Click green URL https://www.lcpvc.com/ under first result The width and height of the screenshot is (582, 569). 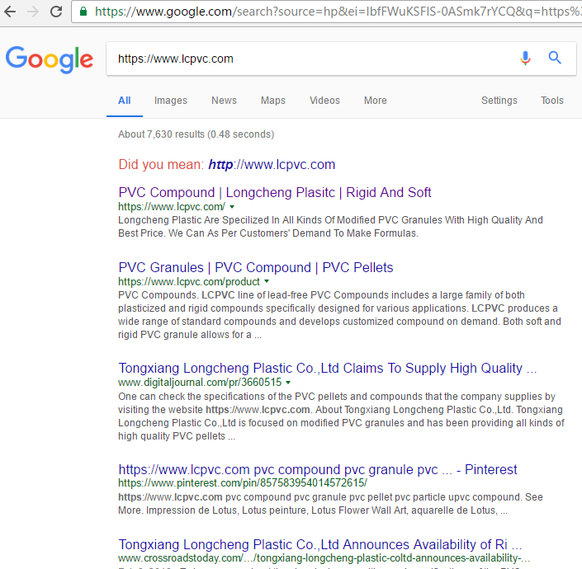172,207
